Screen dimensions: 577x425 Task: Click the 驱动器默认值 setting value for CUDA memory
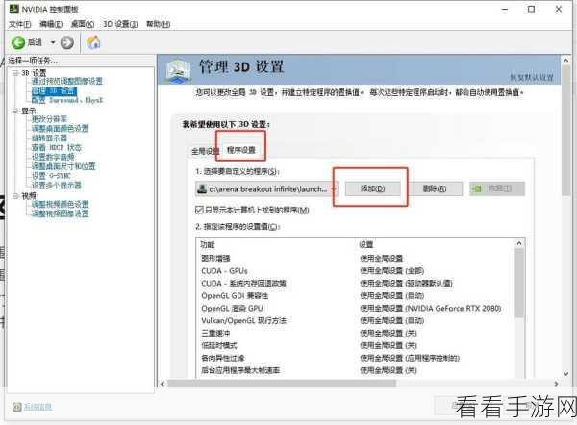[406, 284]
